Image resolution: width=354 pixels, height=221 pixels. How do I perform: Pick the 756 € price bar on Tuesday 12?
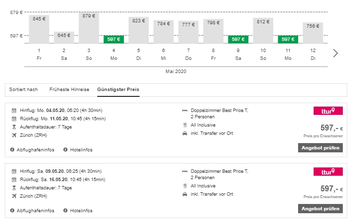pos(313,33)
